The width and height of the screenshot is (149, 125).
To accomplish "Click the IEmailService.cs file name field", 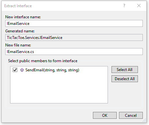I will (74, 52).
